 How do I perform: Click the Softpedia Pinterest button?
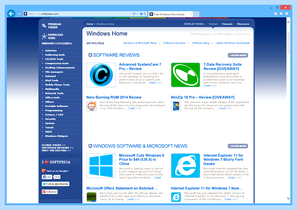click(x=50, y=192)
